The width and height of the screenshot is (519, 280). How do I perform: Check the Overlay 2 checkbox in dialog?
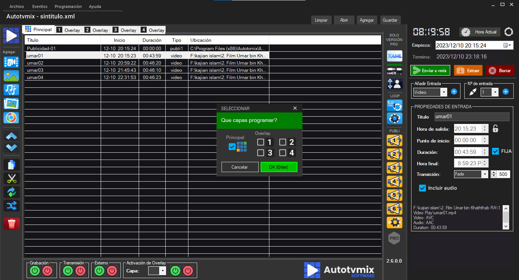(283, 142)
